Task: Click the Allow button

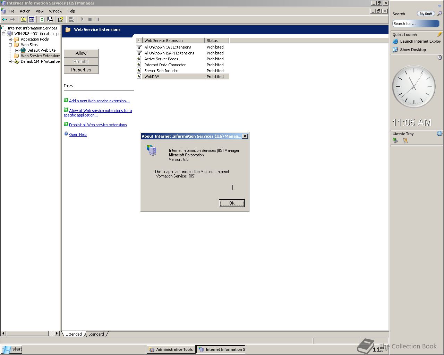Action: pos(81,53)
